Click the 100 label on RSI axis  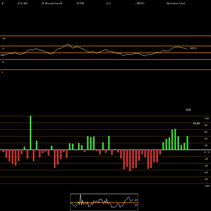3,38
